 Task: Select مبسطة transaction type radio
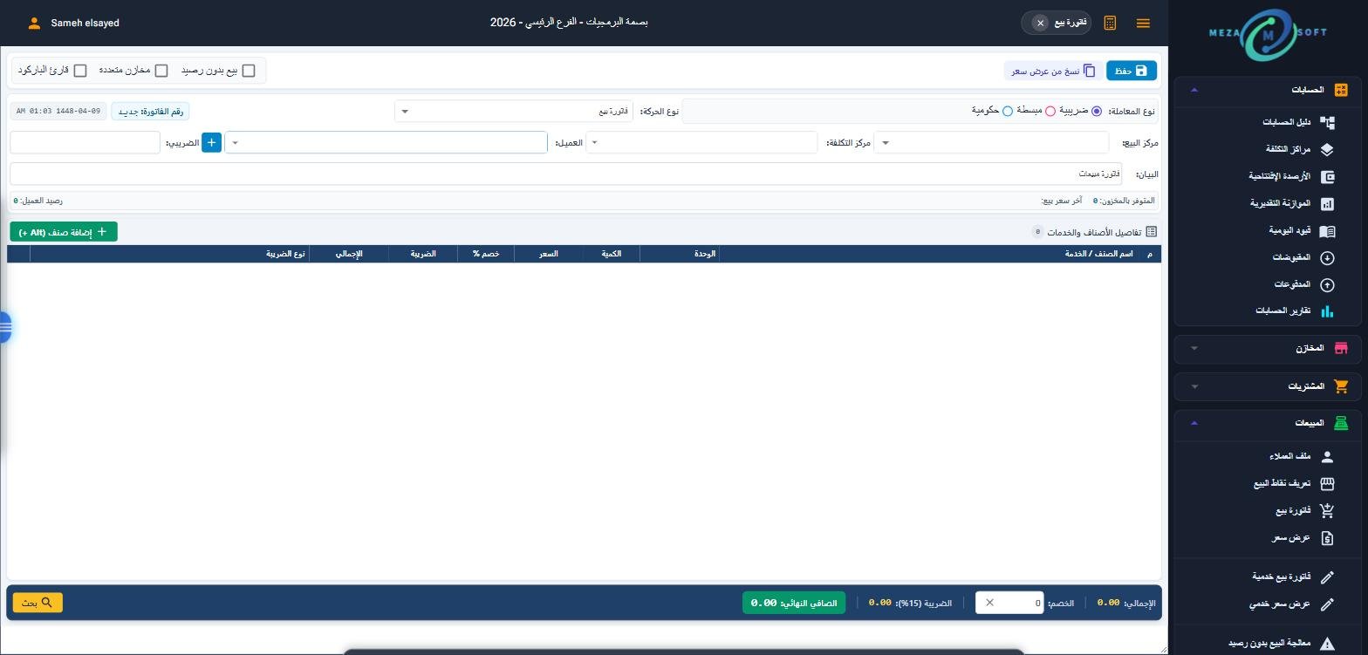pyautogui.click(x=1050, y=111)
